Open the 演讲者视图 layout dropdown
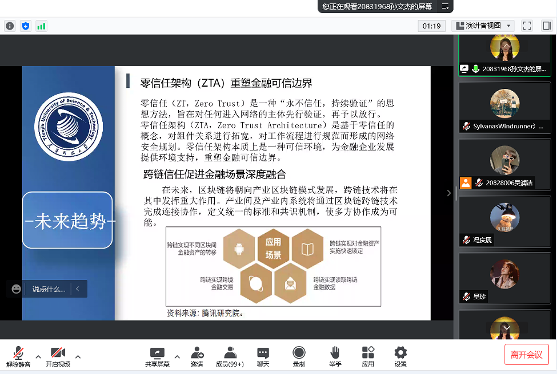This screenshot has height=374, width=557. (x=482, y=26)
